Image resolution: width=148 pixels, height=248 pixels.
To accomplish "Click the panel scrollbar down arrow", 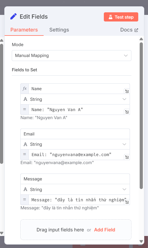I will 141,241.
